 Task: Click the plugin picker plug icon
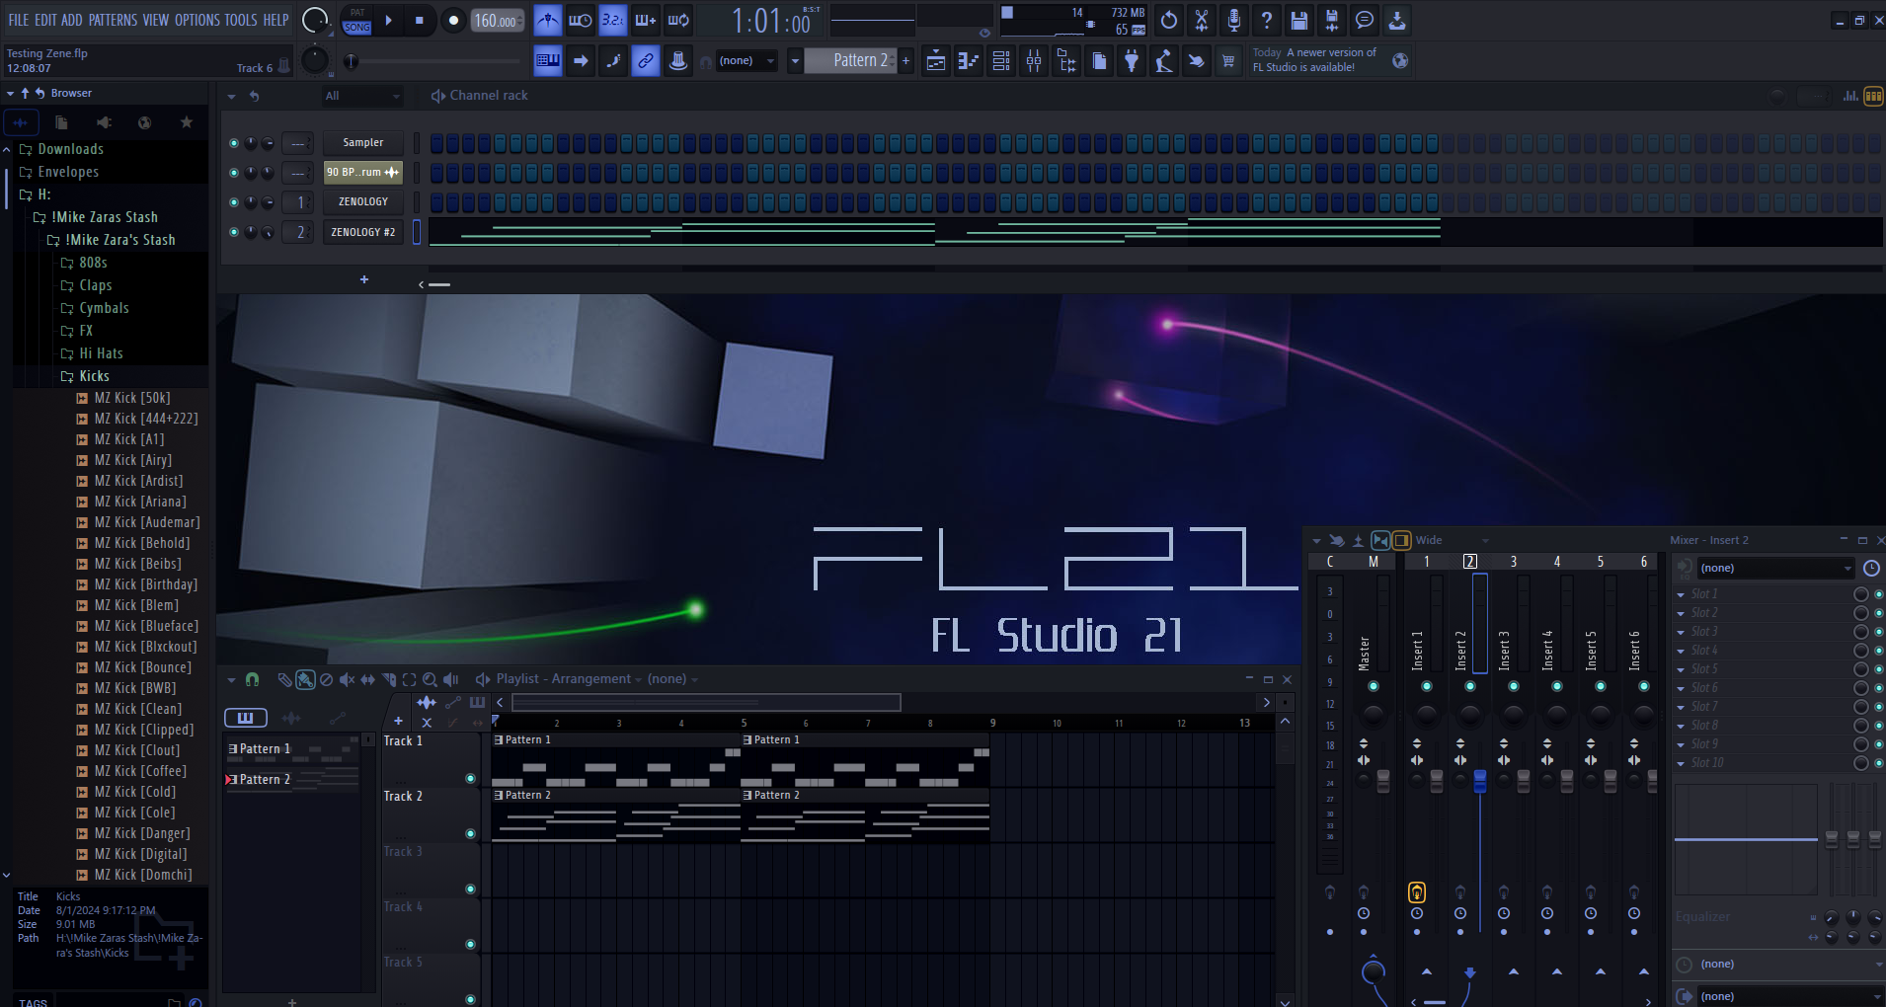1132,61
